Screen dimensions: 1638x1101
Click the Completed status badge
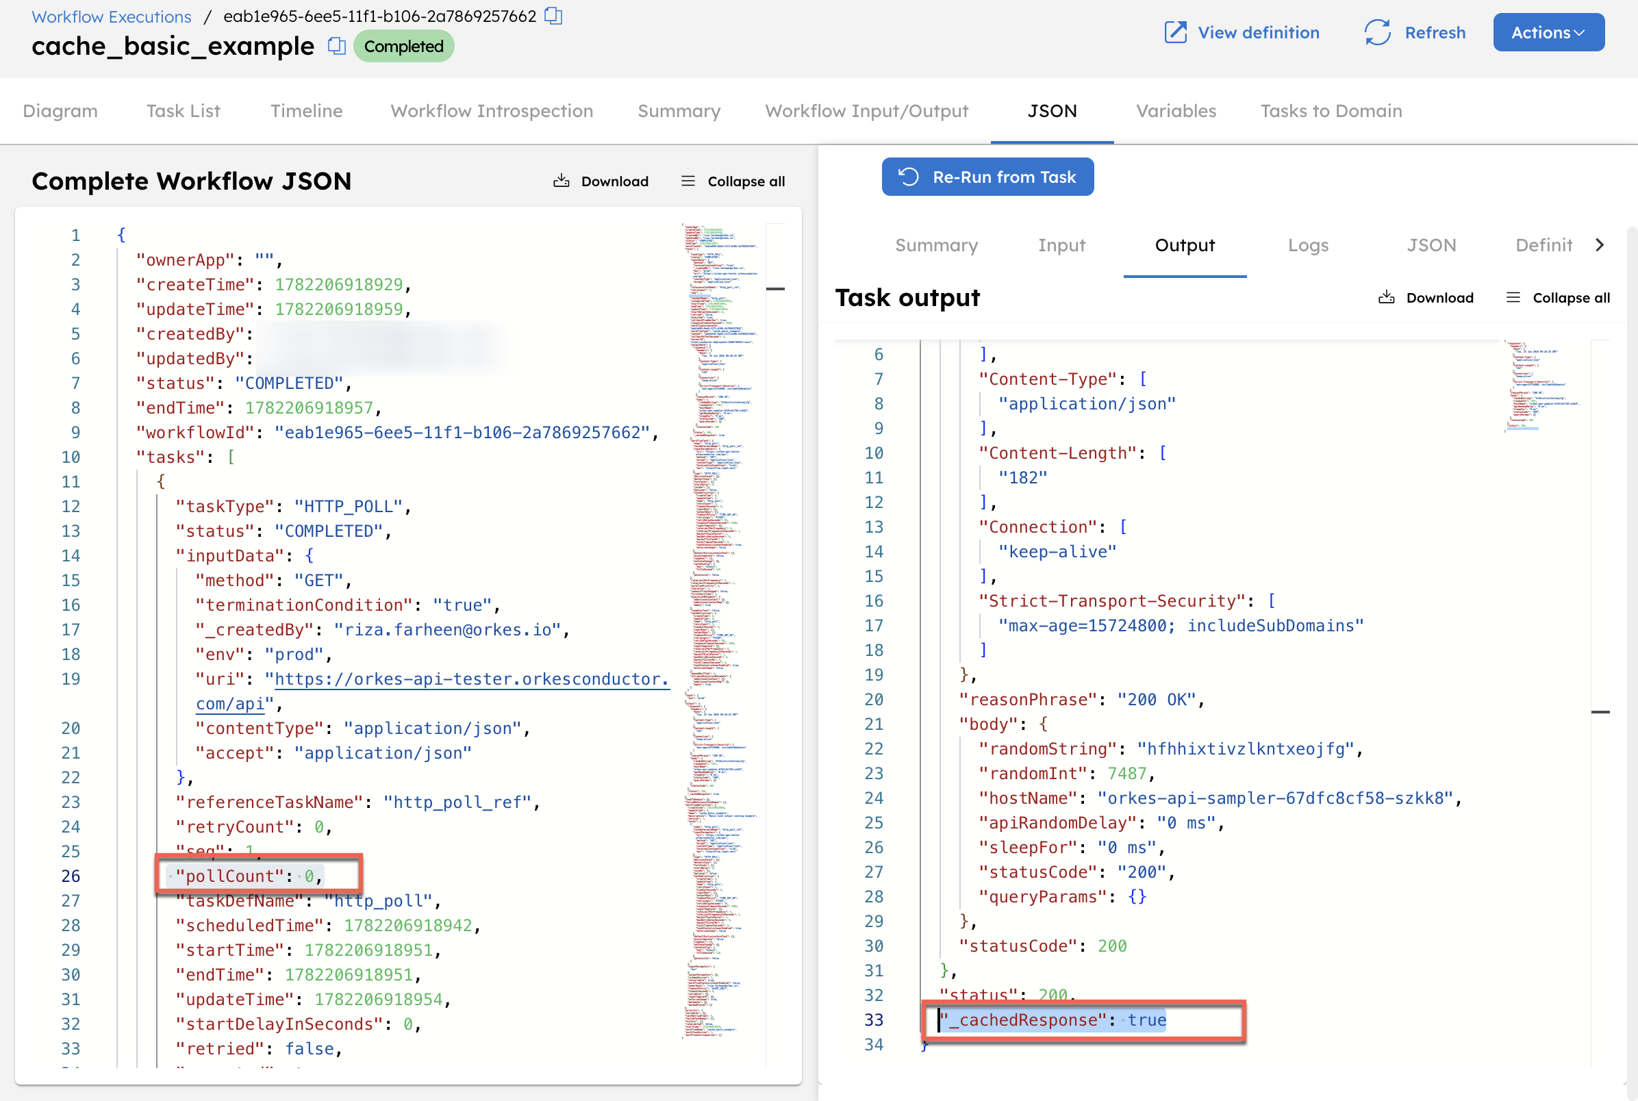tap(404, 47)
